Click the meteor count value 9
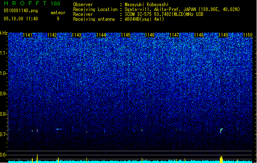257x163 pixels. click(x=58, y=19)
